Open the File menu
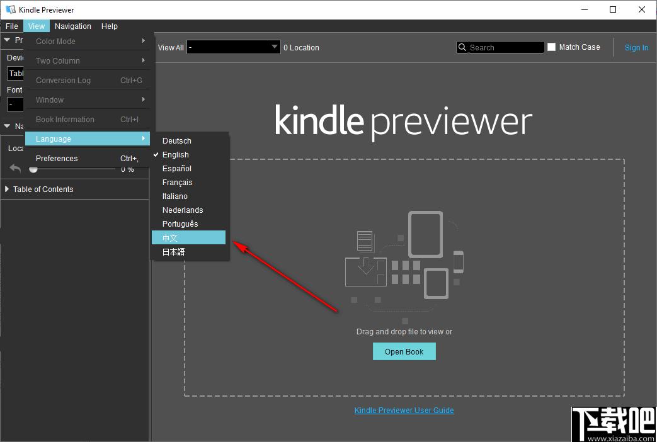Screen dimensions: 657x442 point(12,26)
